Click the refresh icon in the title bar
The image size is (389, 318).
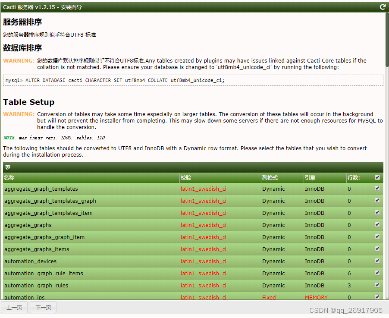point(383,7)
